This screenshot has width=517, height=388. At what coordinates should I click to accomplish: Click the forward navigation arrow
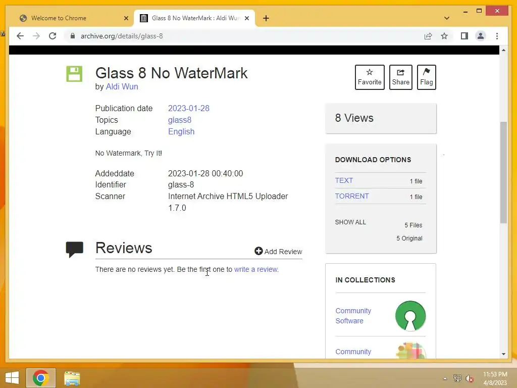[x=36, y=36]
